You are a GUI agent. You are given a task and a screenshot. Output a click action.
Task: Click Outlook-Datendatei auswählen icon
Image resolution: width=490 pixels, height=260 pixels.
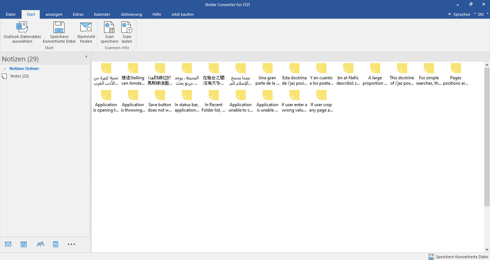22,28
